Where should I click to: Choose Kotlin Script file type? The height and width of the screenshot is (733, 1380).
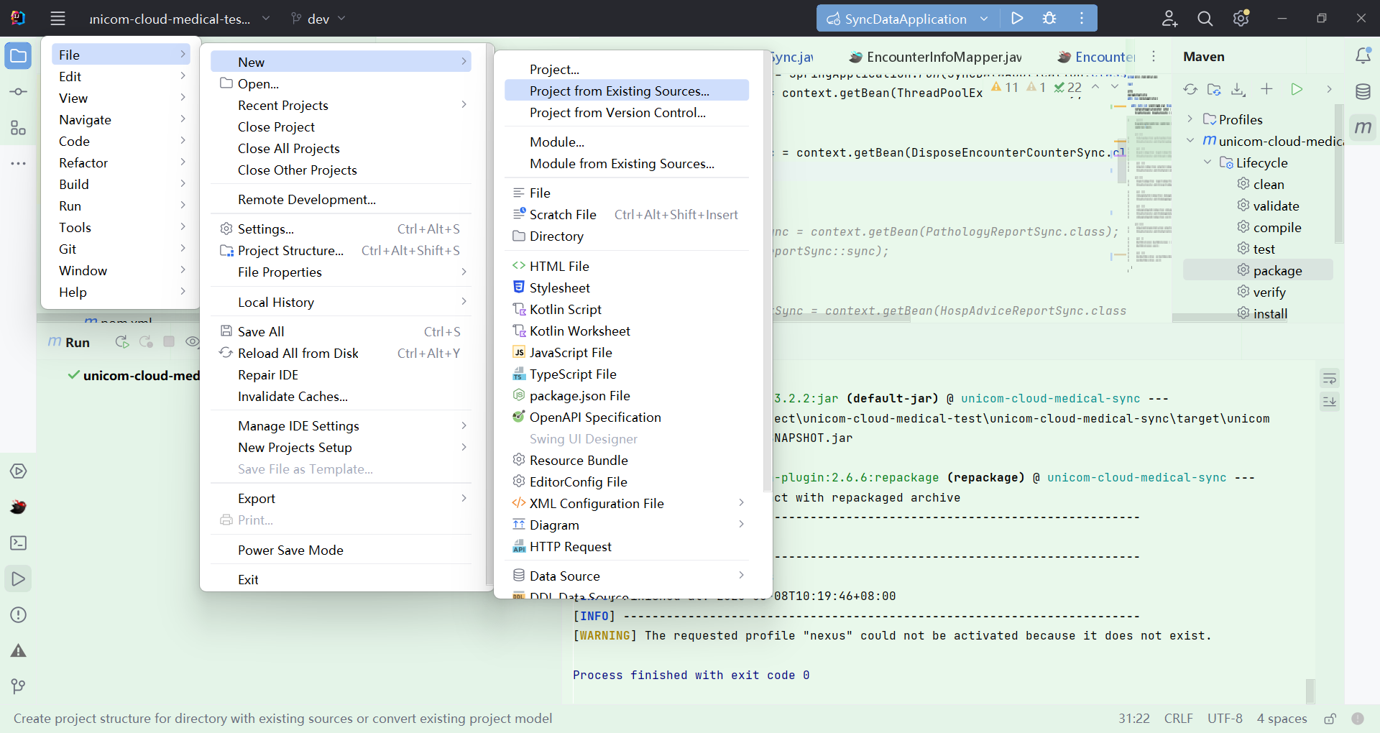[627, 310]
